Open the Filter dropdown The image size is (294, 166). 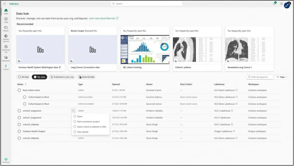(282, 77)
